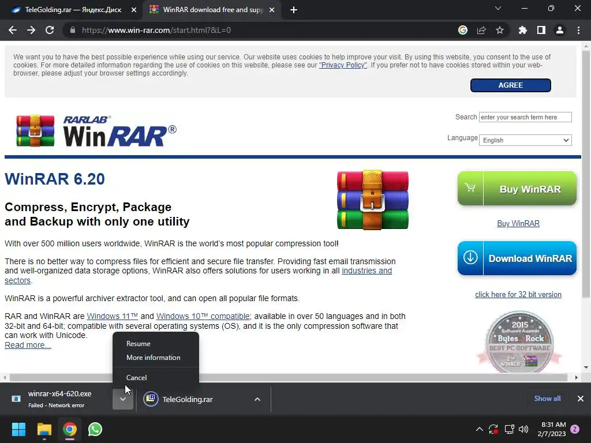Screen dimensions: 591x443
Task: Click the sync update tray icon
Action: point(493,429)
